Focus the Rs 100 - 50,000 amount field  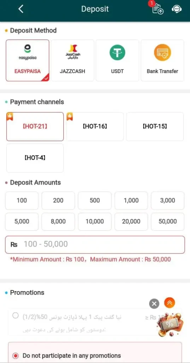(95, 245)
